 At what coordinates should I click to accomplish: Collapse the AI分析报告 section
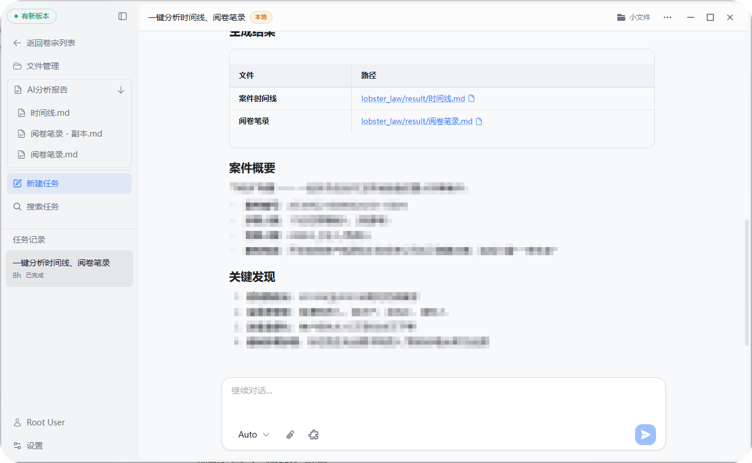point(47,90)
